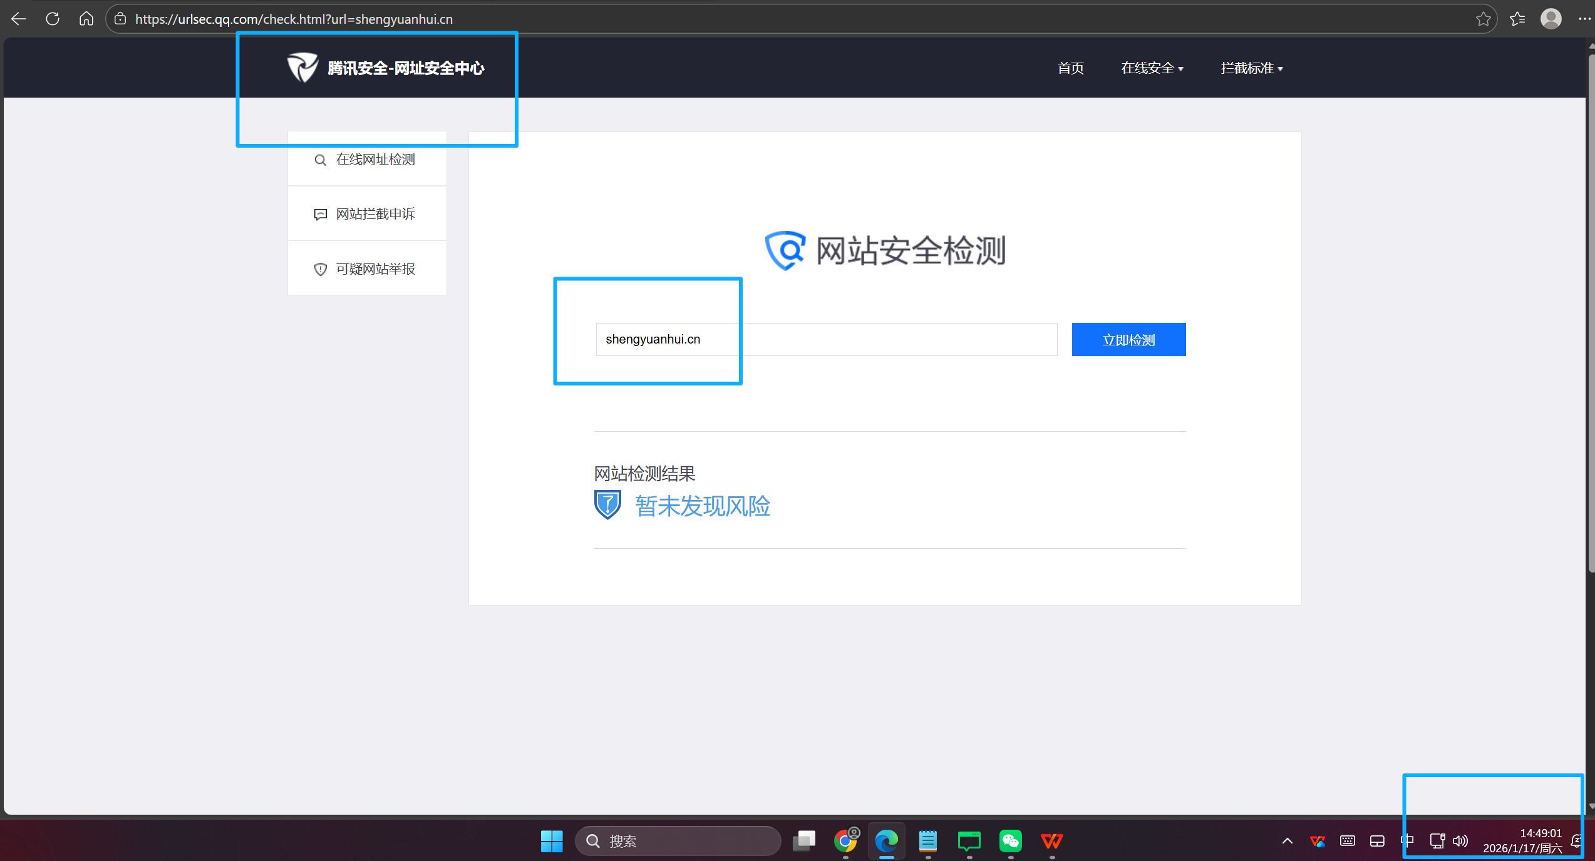Open Chrome from the taskbar
The height and width of the screenshot is (861, 1595).
845,841
